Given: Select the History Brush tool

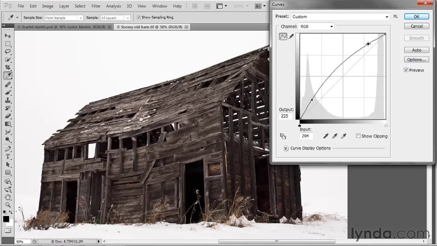Looking at the screenshot, I should pyautogui.click(x=8, y=108).
